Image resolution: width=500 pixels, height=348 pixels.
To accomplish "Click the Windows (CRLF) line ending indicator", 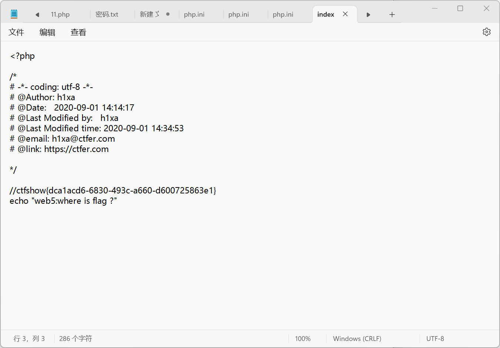I will click(x=357, y=338).
